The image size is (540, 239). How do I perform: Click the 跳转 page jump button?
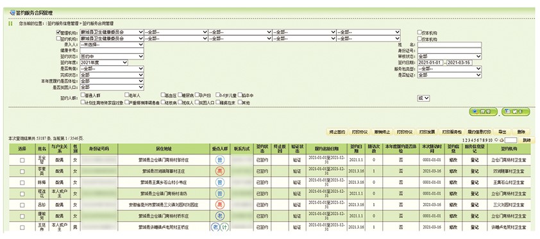[x=527, y=140]
